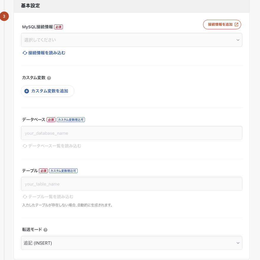Click データベース一覧を読み込む link
Screen dimensions: 260x260
[52, 146]
